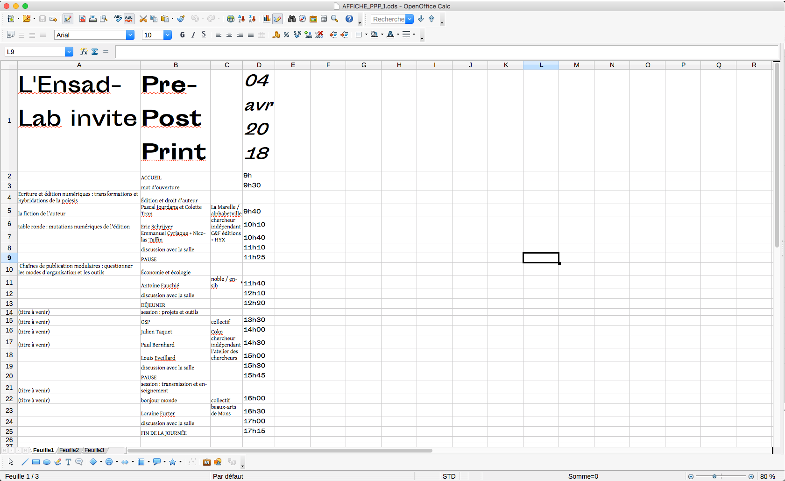
Task: Switch to the Feuille3 sheet tab
Action: click(94, 450)
